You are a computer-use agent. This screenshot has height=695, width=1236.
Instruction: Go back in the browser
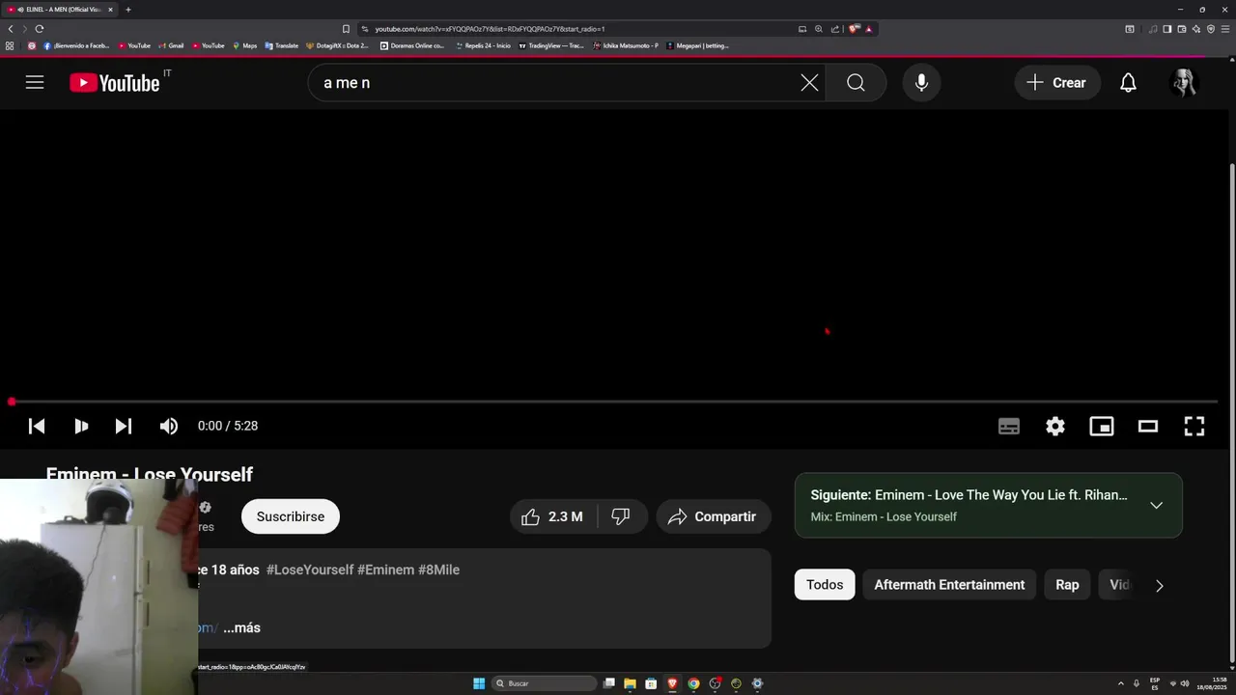point(11,29)
